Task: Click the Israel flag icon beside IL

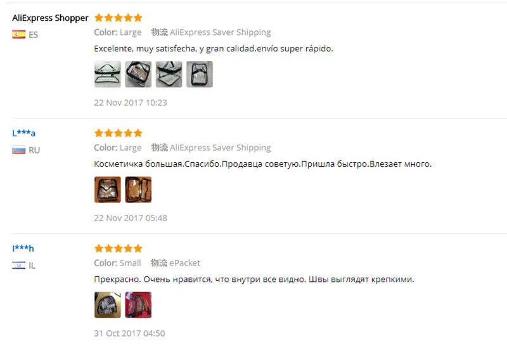Action: [19, 265]
